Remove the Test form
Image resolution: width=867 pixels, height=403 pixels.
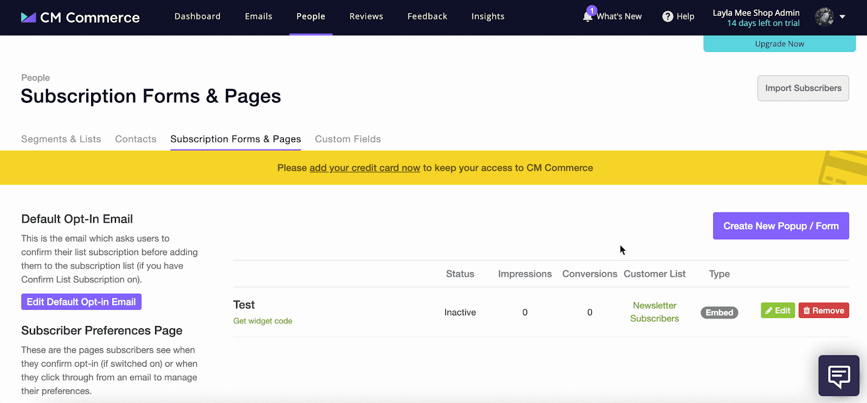824,310
